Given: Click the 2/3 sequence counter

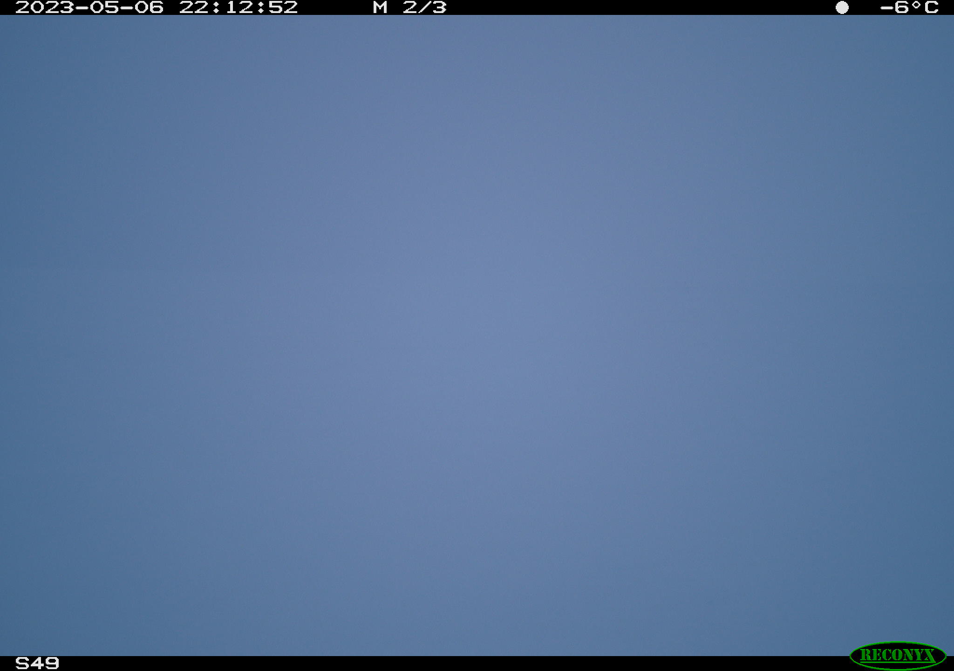Looking at the screenshot, I should [425, 7].
